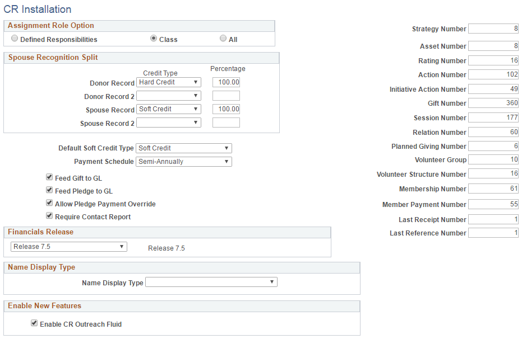Open the Default Soft Credit Type dropdown

click(183, 148)
